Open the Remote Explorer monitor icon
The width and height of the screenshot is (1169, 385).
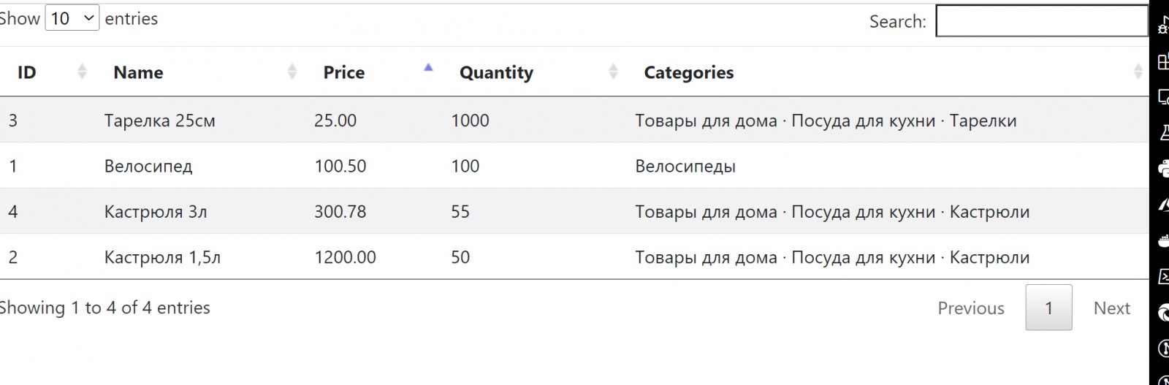pos(1164,97)
